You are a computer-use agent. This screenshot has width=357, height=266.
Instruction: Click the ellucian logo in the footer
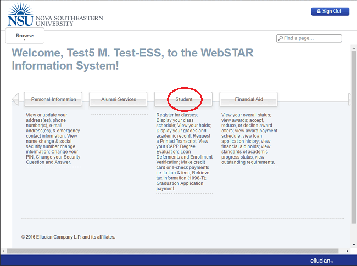tap(321, 261)
